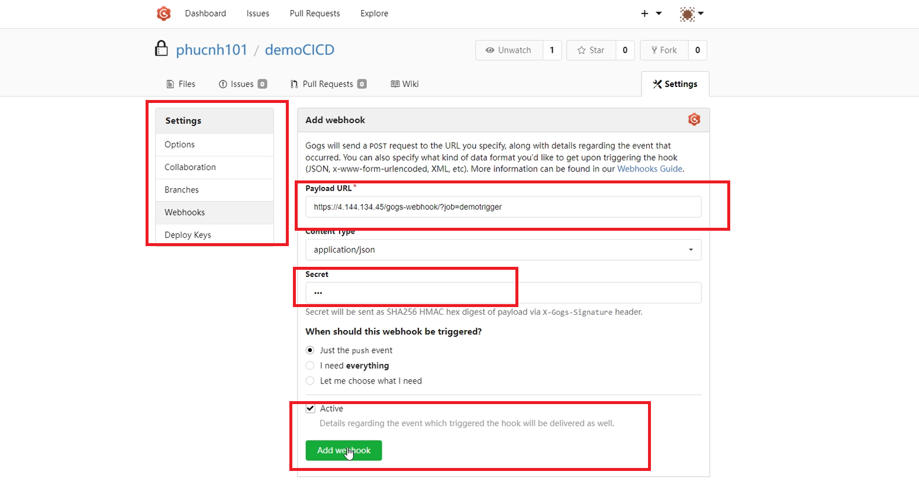Fork the repository
Viewport: 919px width, 481px height.
[664, 50]
